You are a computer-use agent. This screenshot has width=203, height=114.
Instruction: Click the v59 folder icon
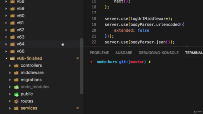pyautogui.click(x=12, y=9)
